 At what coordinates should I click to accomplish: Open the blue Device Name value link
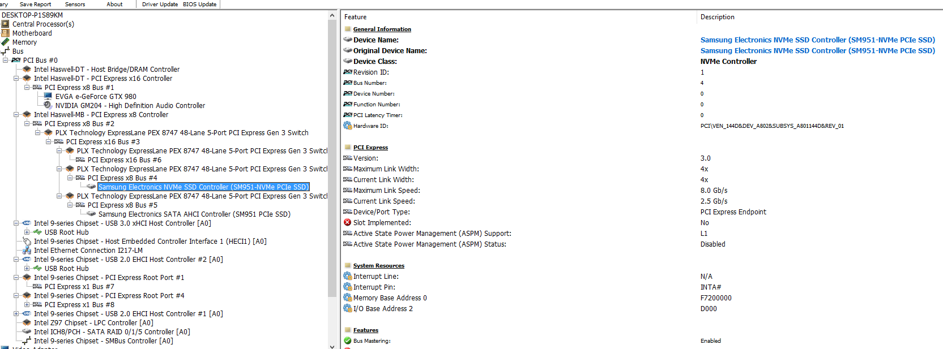click(817, 40)
